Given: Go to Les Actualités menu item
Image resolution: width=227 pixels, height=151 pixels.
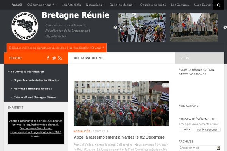Looking at the screenshot, I should (x=71, y=5).
